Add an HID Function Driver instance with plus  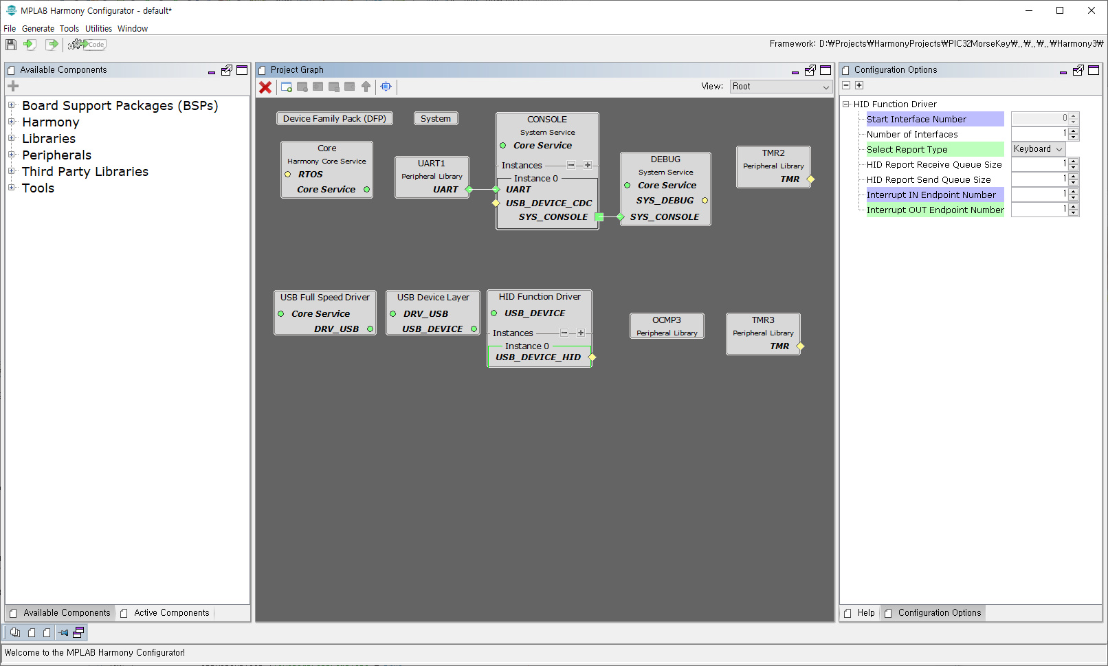tap(581, 333)
